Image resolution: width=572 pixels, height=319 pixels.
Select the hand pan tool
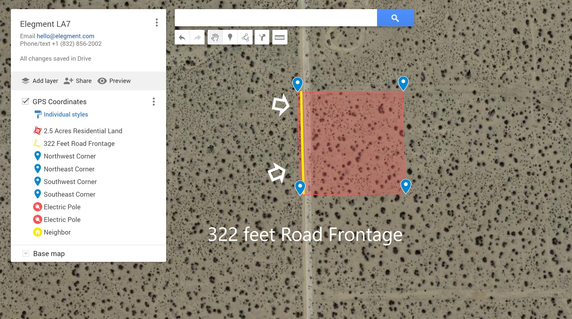[215, 38]
